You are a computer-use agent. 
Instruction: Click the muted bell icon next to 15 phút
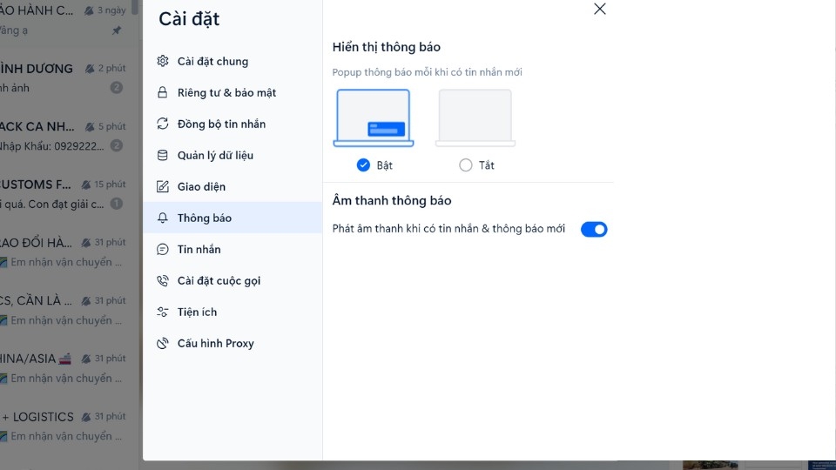click(x=86, y=185)
